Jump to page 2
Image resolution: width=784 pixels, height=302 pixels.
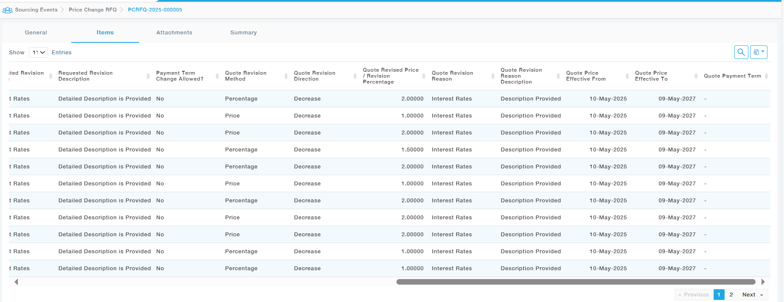[731, 295]
